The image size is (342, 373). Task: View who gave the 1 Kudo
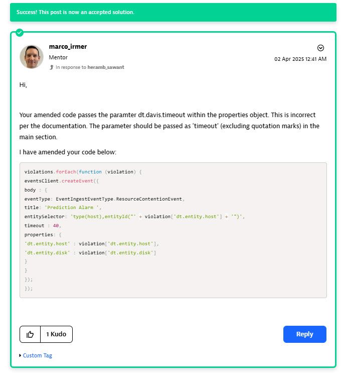(x=56, y=334)
